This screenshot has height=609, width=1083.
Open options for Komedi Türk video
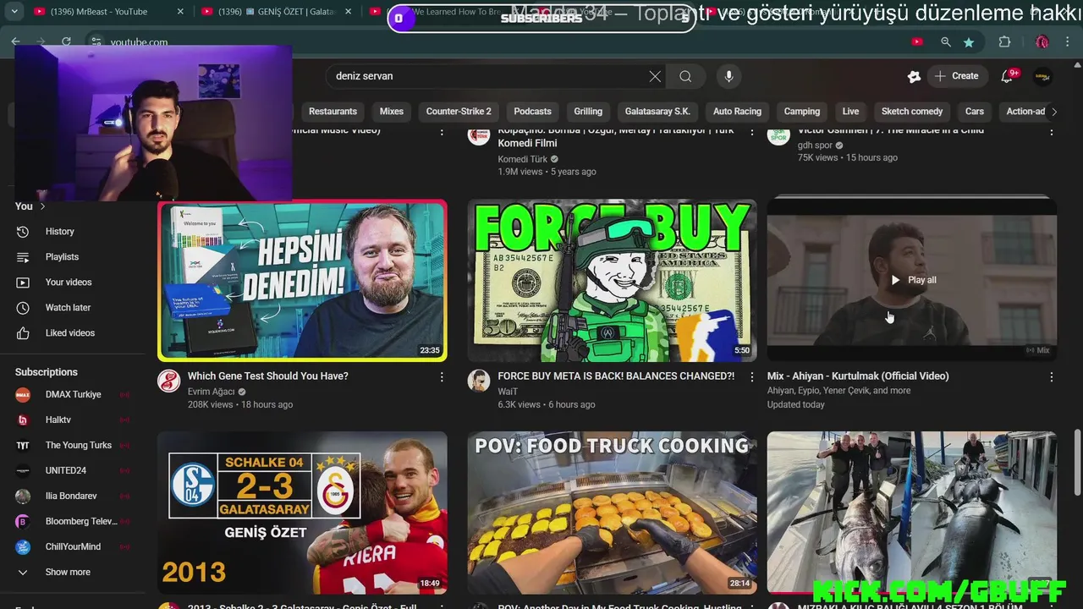tap(751, 132)
